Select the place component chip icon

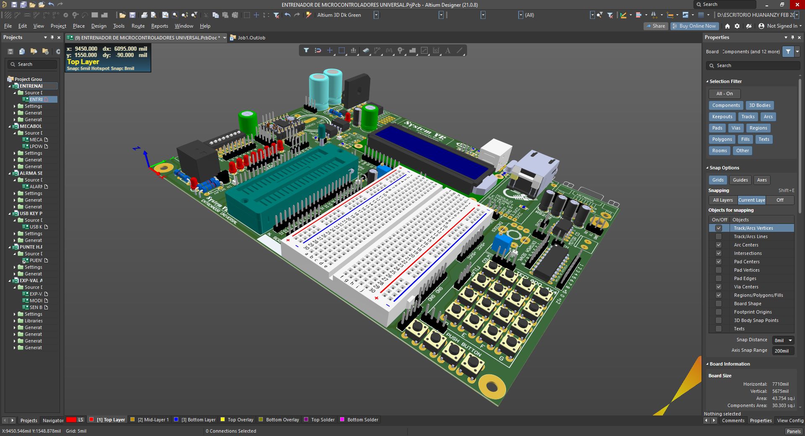pos(365,51)
